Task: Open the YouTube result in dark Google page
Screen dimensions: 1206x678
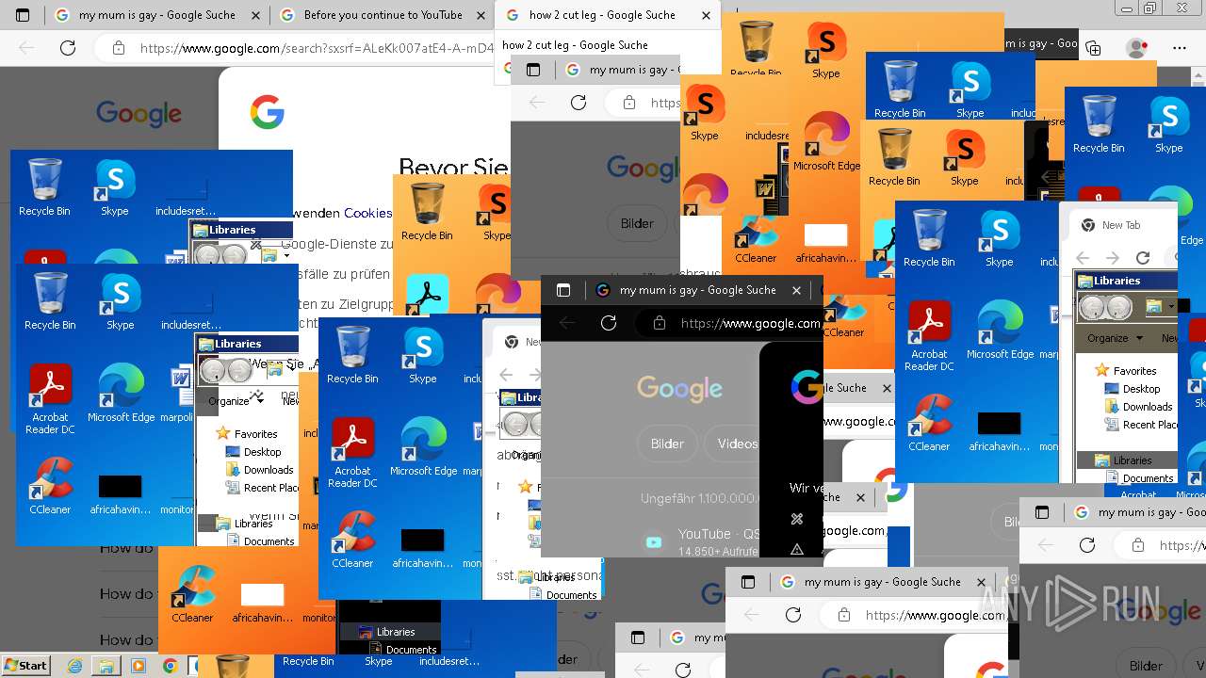Action: point(718,534)
